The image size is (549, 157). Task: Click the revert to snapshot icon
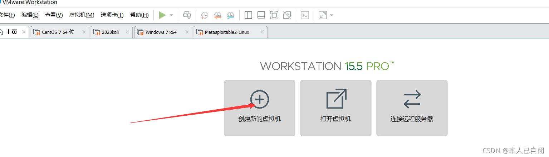[x=218, y=15]
